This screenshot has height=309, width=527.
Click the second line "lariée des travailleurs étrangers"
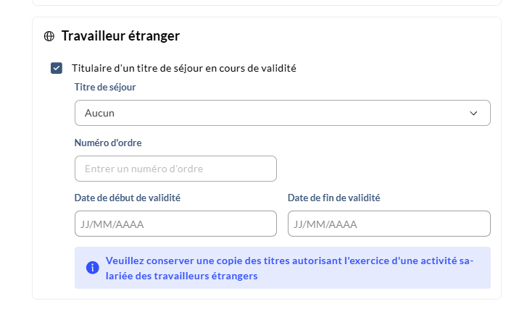click(181, 276)
